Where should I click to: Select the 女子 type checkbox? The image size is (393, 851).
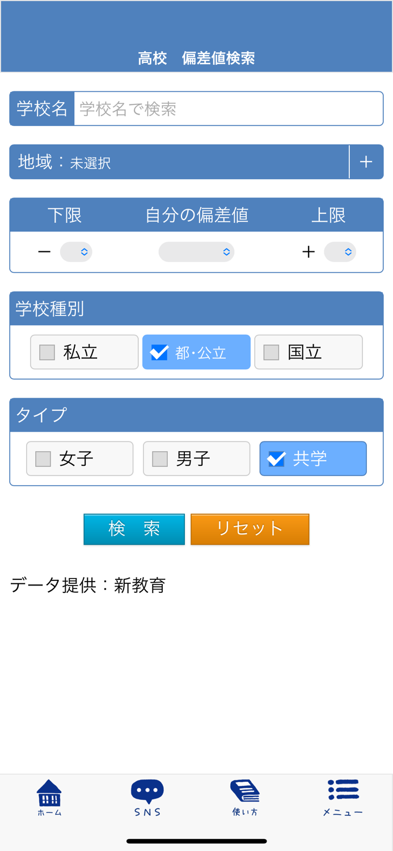[79, 458]
